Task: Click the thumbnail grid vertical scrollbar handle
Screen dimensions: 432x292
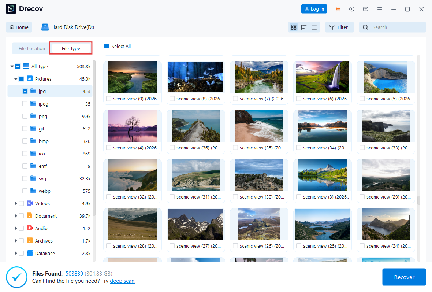Action: coord(419,200)
